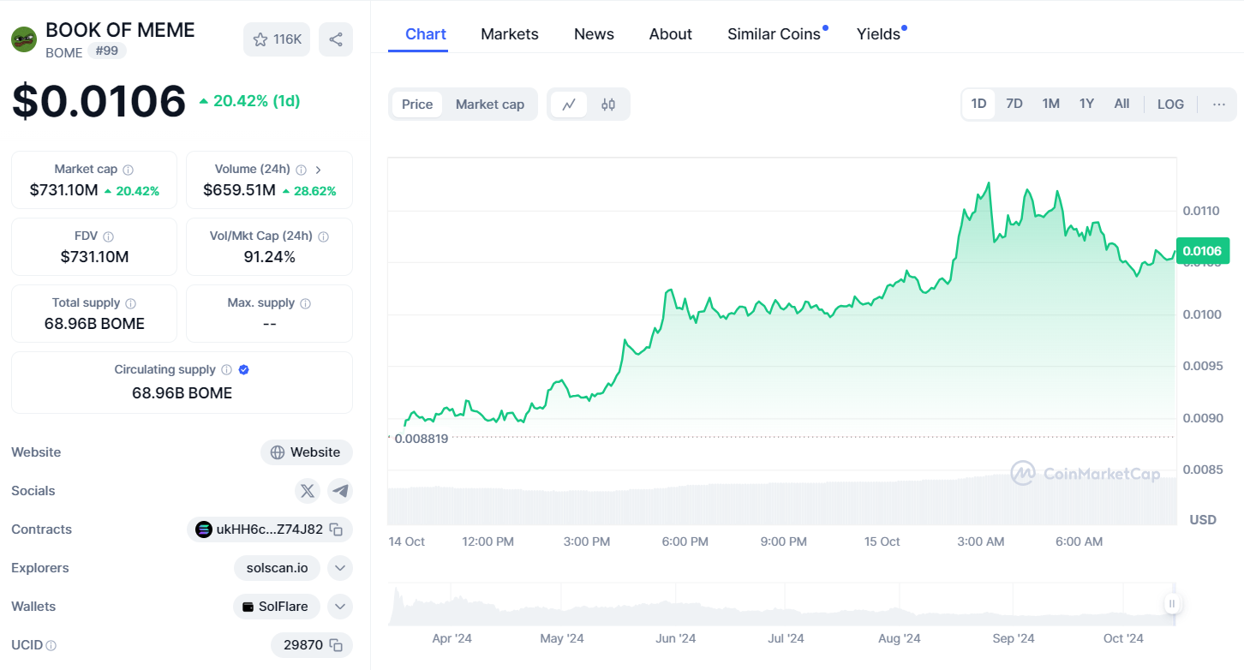Switch to line chart view
The height and width of the screenshot is (670, 1244).
(x=569, y=105)
